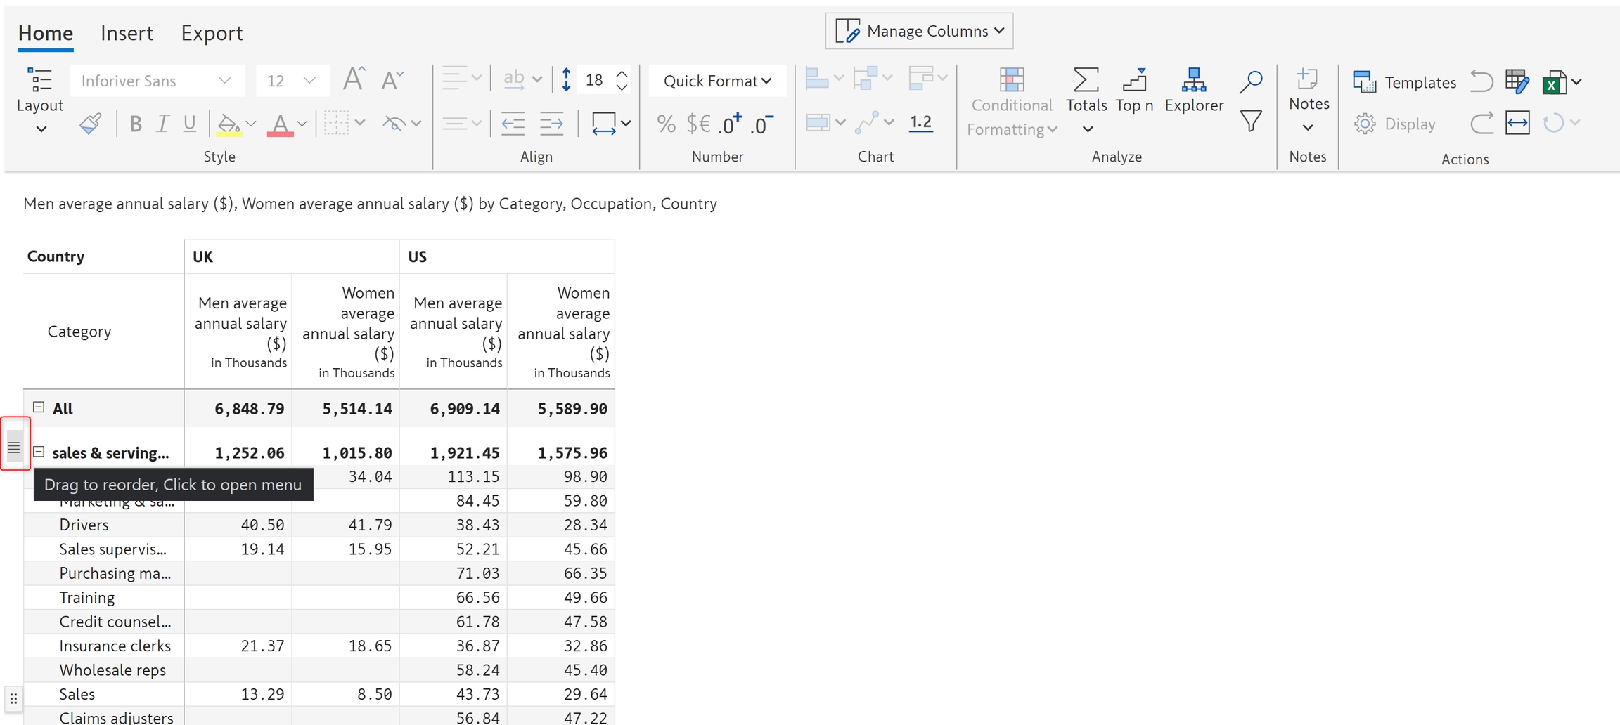Toggle bold formatting
The image size is (1620, 725).
[x=135, y=124]
